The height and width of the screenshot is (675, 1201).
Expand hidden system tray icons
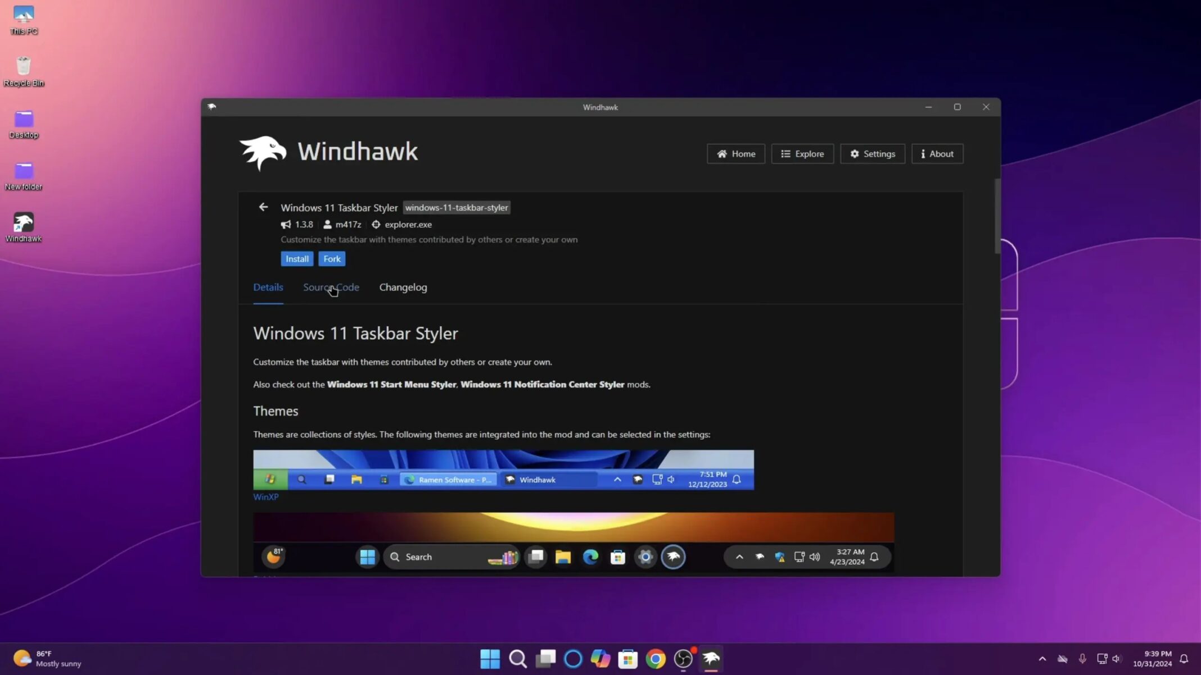click(1042, 658)
